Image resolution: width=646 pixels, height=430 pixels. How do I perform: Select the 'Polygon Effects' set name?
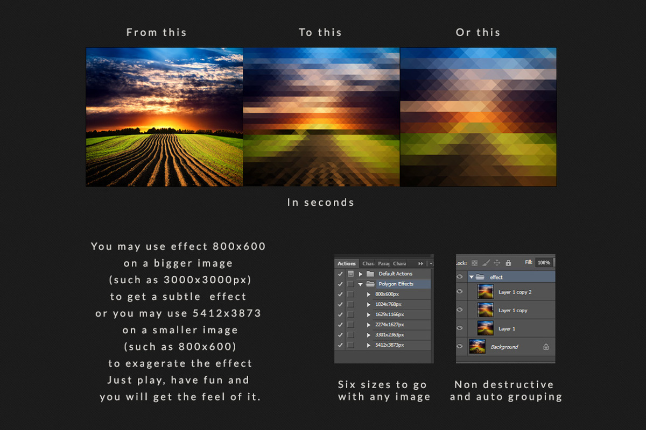coord(396,284)
